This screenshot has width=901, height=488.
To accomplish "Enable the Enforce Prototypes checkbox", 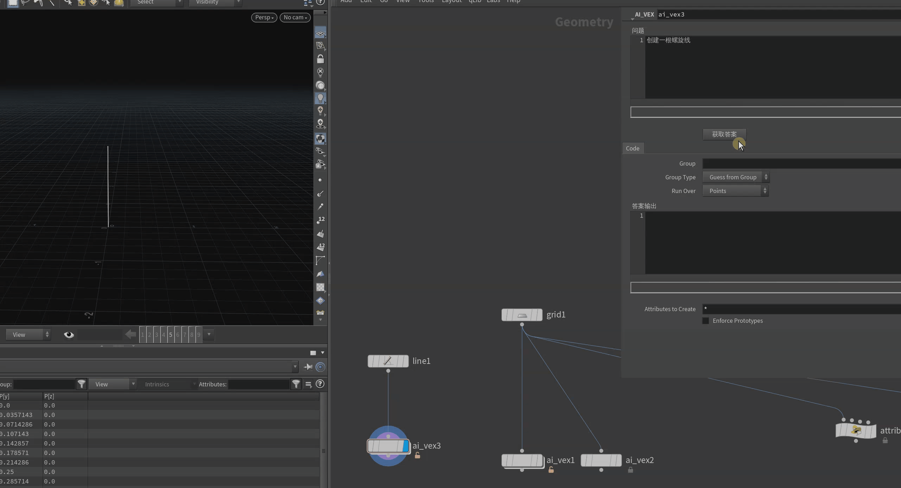I will click(x=705, y=321).
